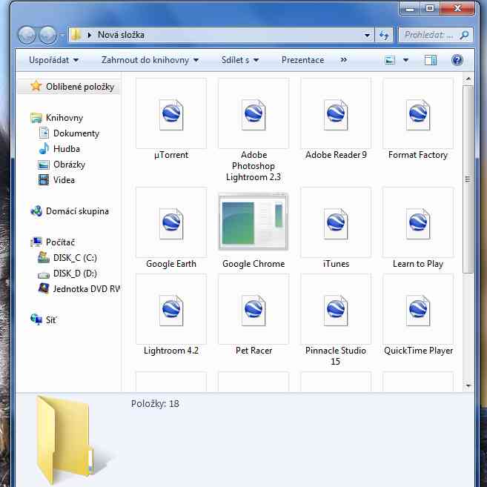Toggle the preview pane
The height and width of the screenshot is (487, 487).
[431, 60]
